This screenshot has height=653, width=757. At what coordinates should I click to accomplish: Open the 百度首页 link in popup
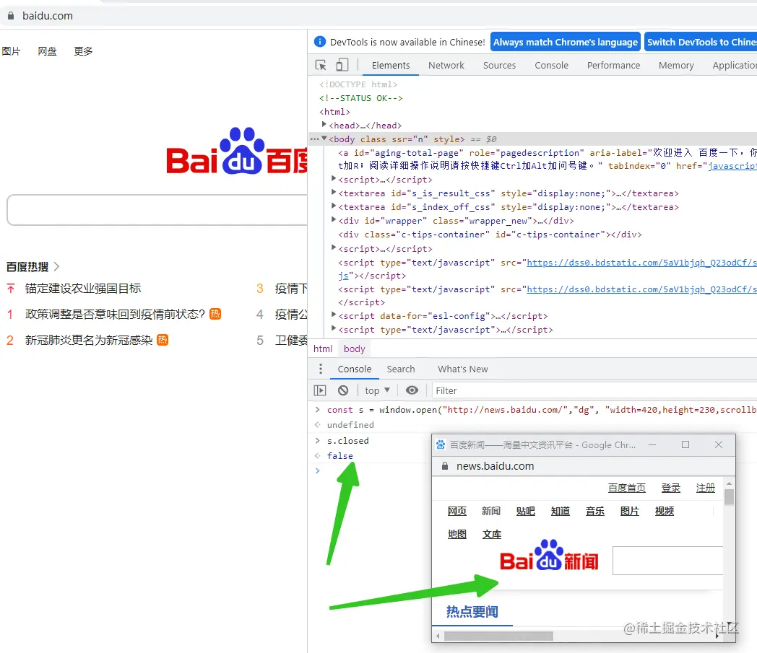(627, 488)
